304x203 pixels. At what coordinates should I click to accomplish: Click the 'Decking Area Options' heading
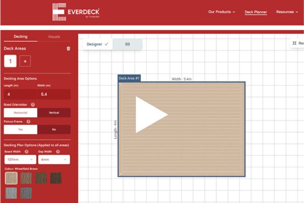click(x=20, y=79)
